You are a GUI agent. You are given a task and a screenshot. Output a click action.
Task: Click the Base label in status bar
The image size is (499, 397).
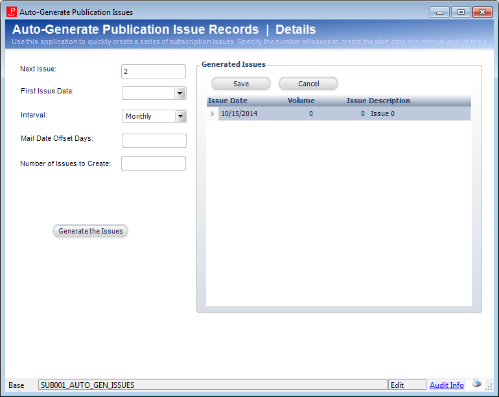tap(16, 385)
